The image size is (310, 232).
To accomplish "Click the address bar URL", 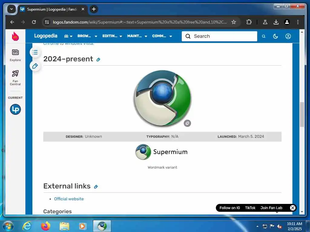I will [x=140, y=22].
